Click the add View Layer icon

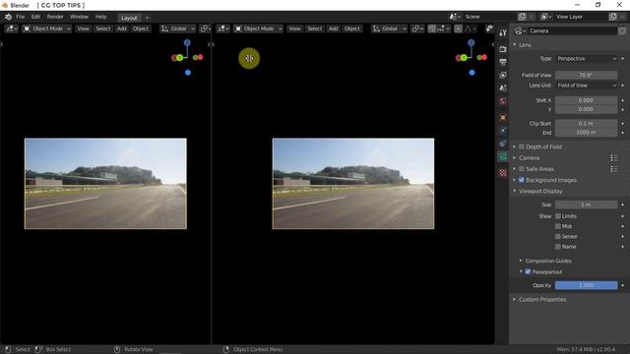pos(612,17)
